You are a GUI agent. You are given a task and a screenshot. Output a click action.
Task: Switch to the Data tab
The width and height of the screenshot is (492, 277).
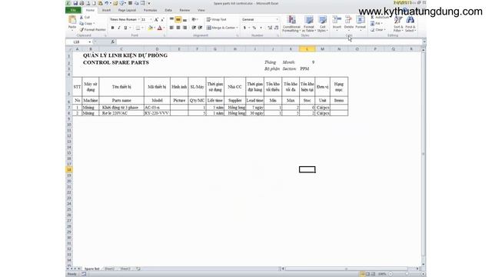coord(168,10)
